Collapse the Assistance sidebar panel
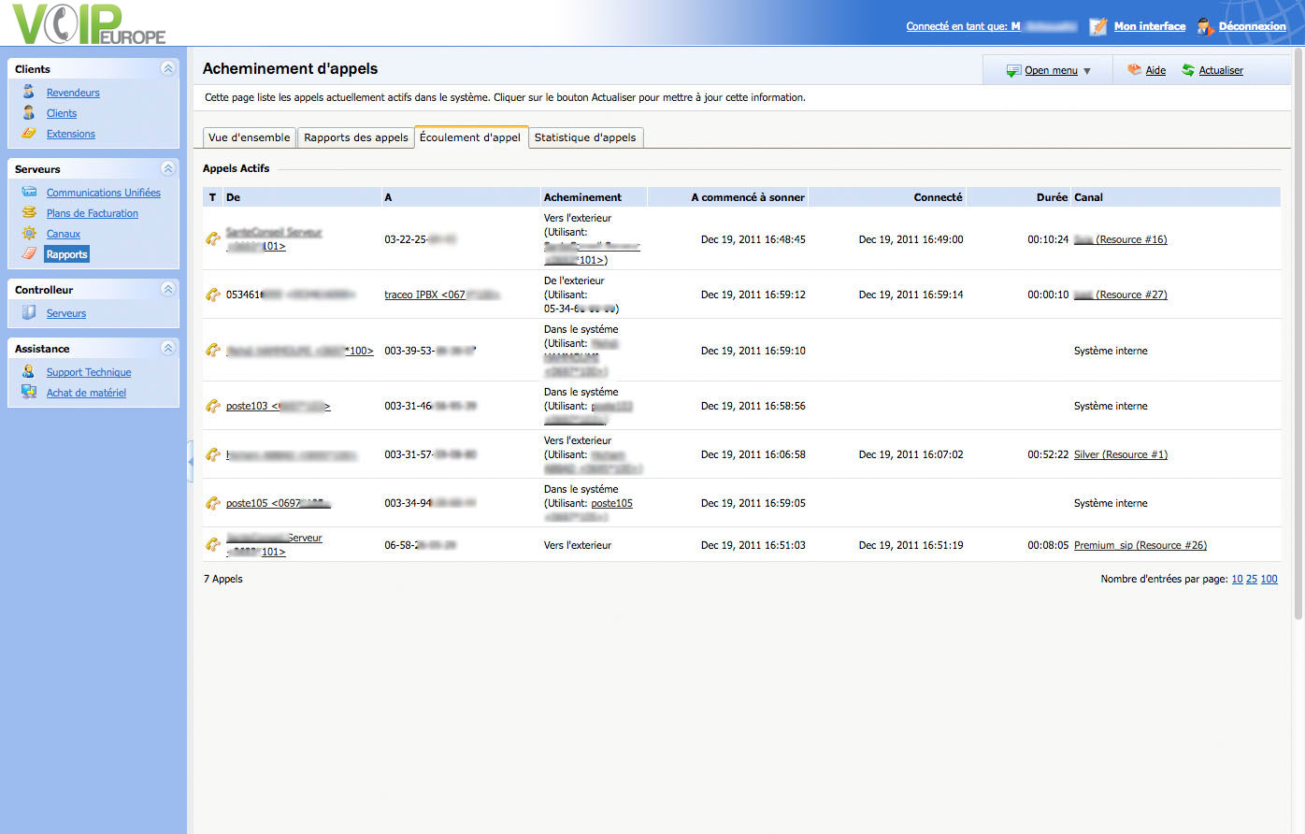 (x=167, y=348)
